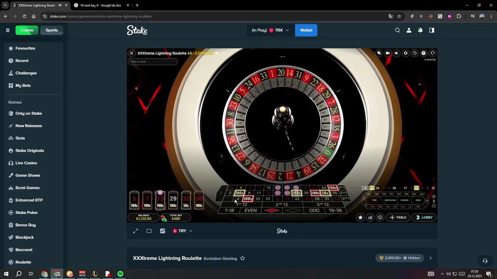Open Live Casino category
Viewport: 497px width, 279px height.
(x=34, y=163)
